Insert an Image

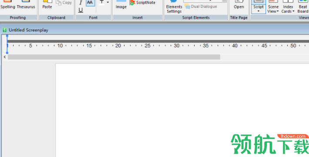coord(121,5)
